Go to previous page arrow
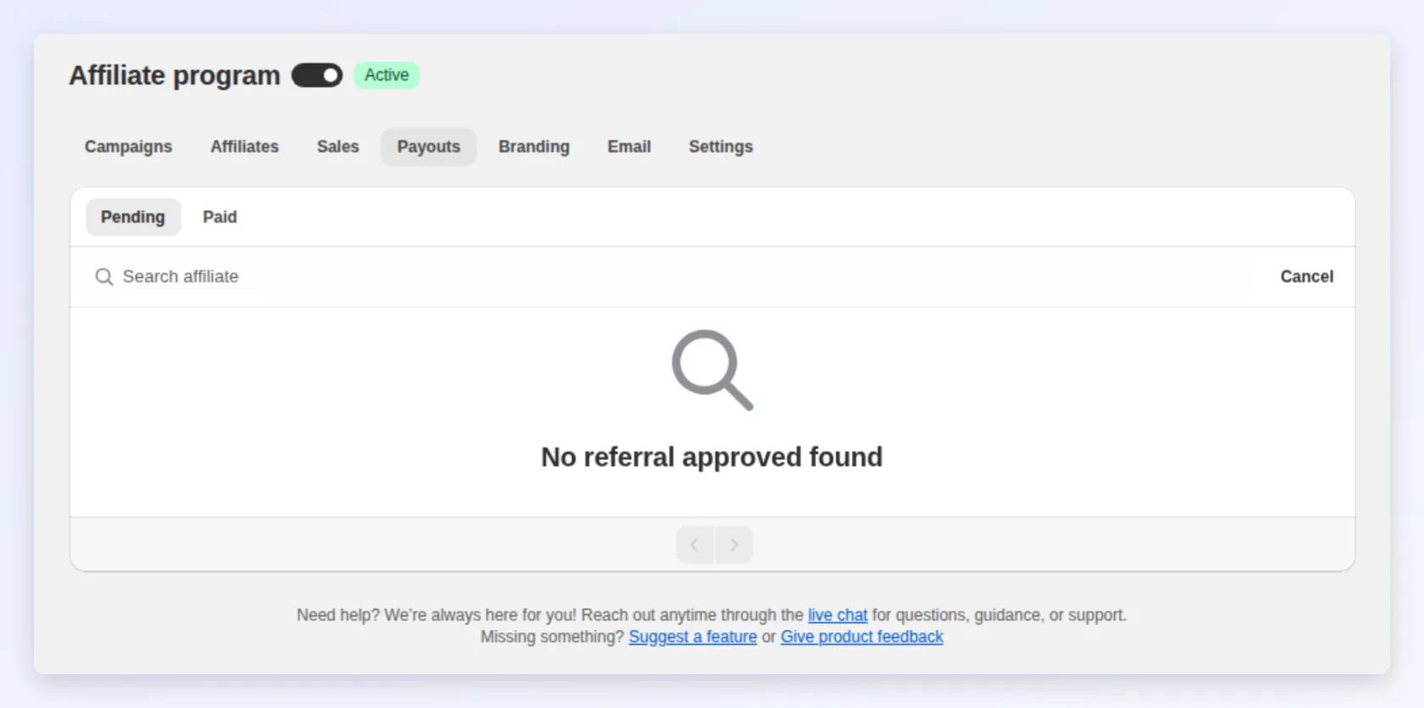Screen dimensions: 1424x708 (x=695, y=545)
